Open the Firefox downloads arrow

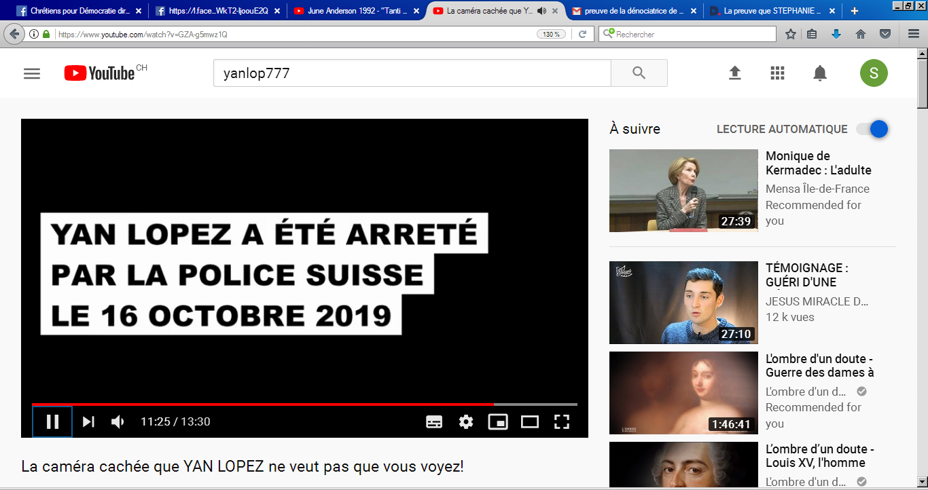(x=836, y=34)
